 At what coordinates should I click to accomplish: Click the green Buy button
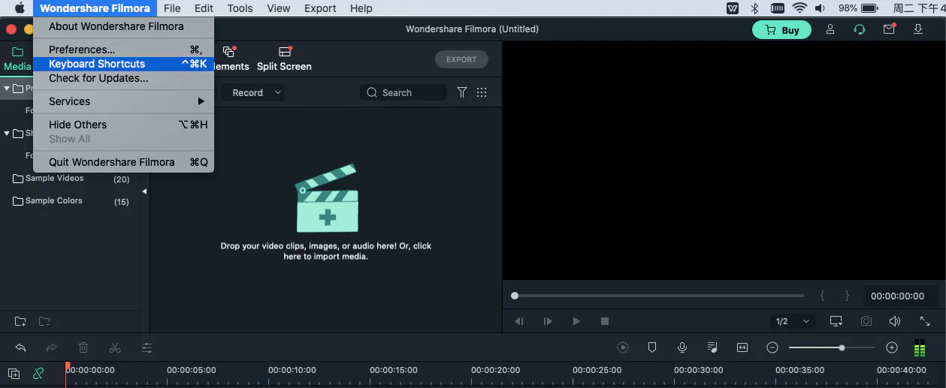(781, 30)
